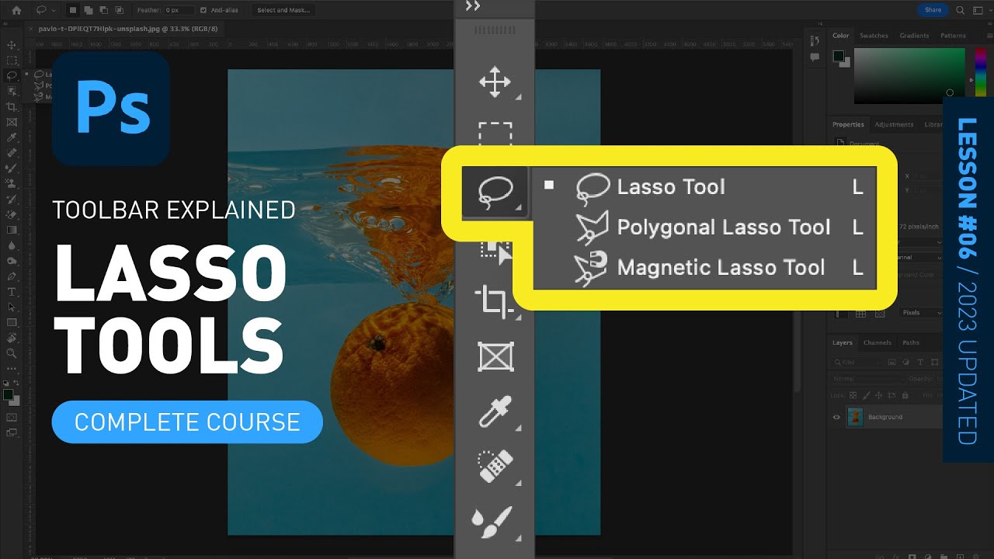994x559 pixels.
Task: Select the Zoom tool in small left toolbar
Action: tap(12, 353)
